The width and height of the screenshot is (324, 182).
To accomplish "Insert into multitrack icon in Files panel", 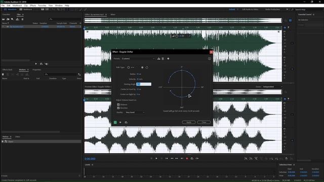I will (x=17, y=19).
